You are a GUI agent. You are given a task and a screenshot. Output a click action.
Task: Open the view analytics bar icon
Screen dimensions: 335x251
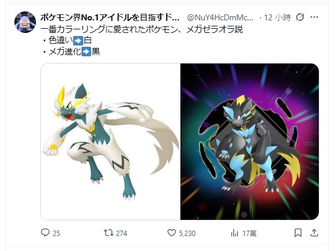pos(234,233)
